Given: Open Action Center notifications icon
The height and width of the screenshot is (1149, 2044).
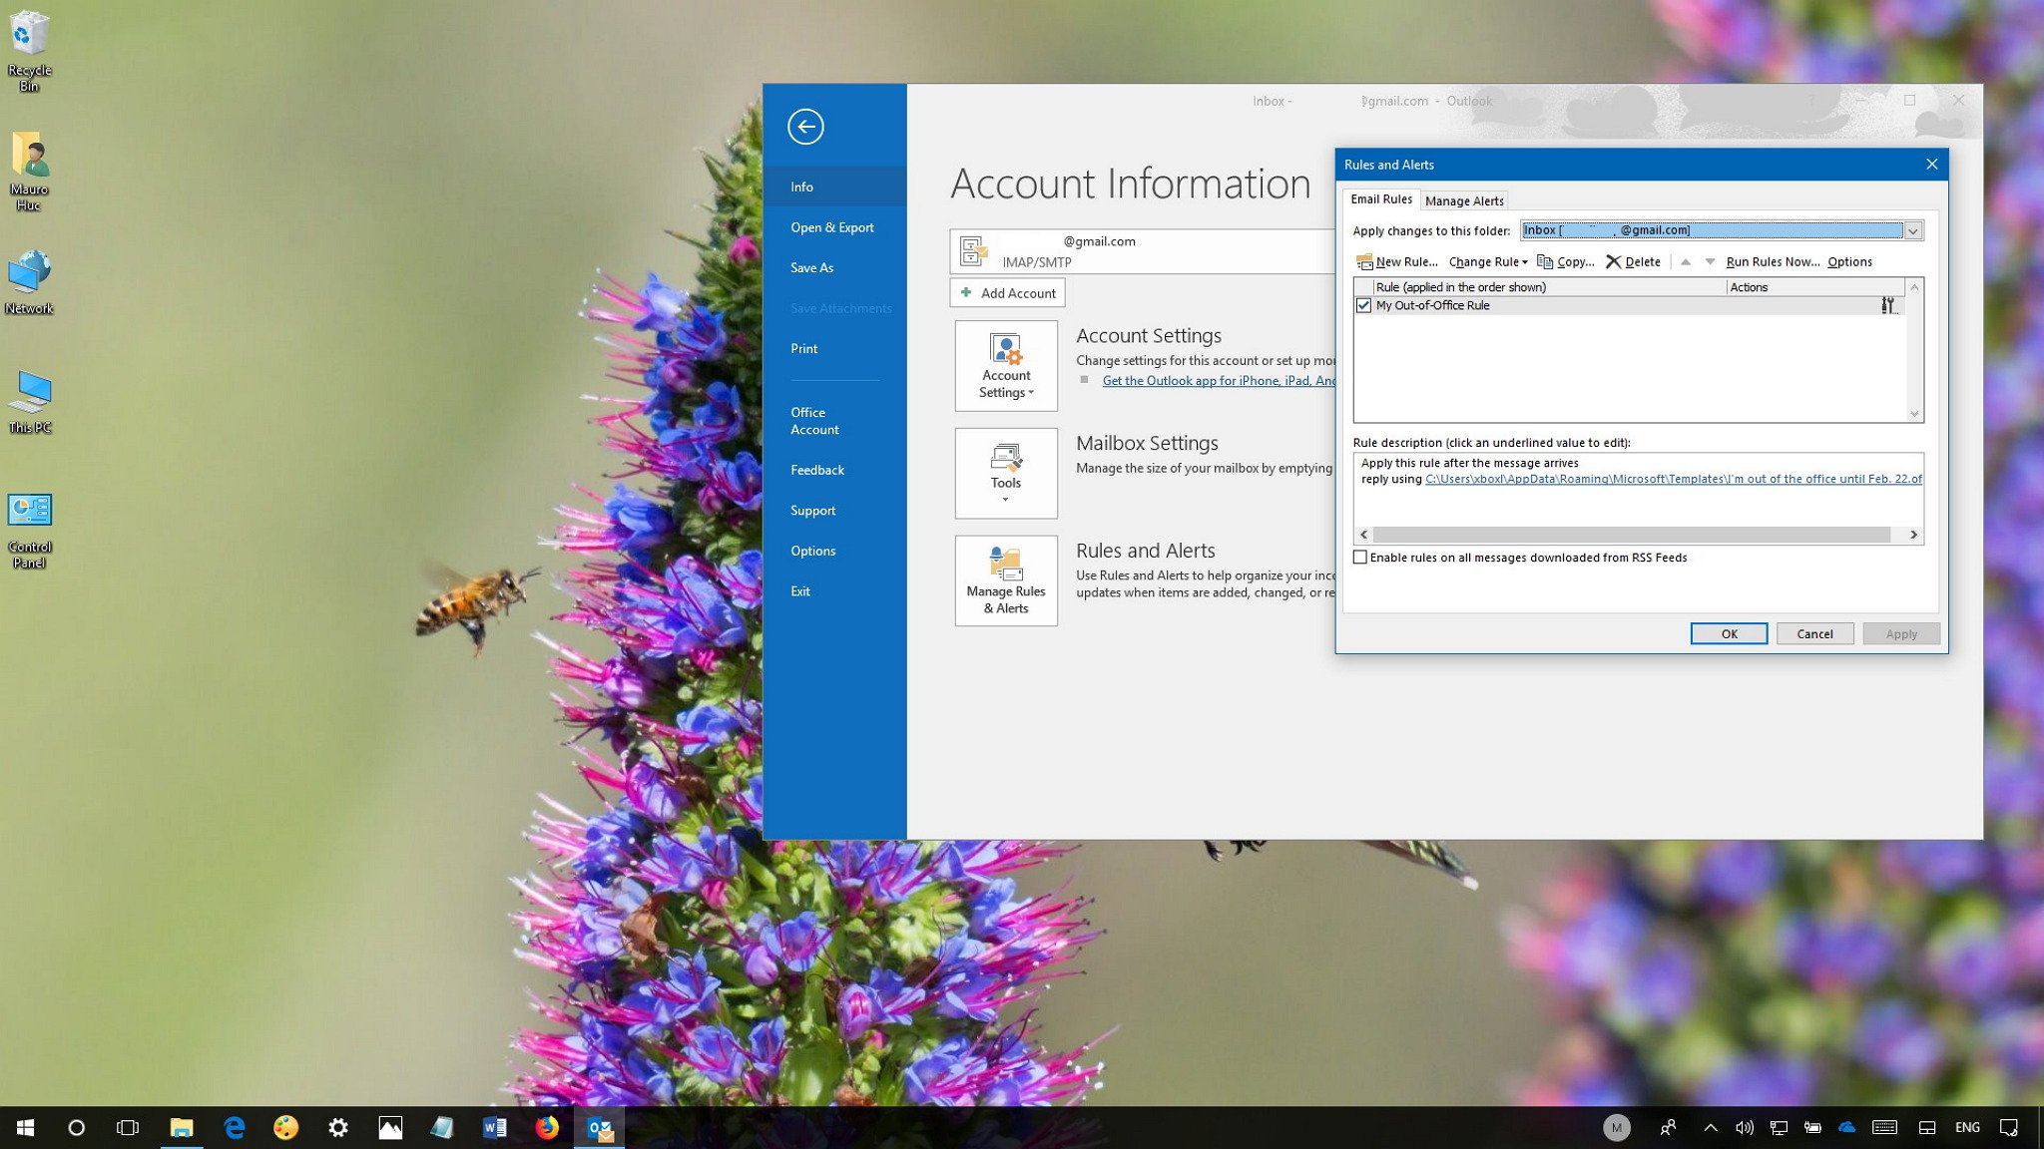Looking at the screenshot, I should [2009, 1127].
